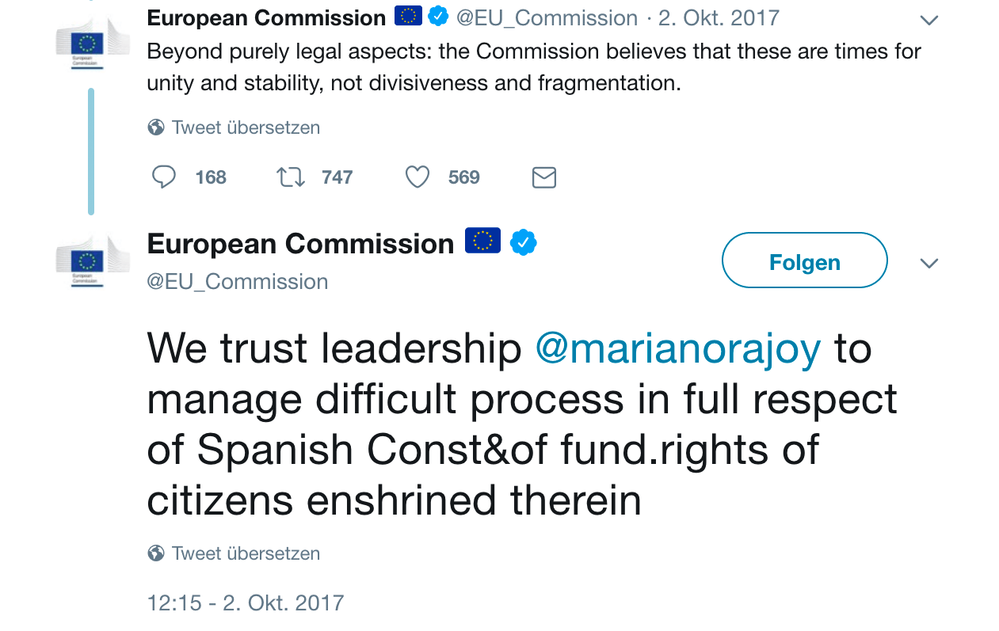Expand the chevron menu next to Folgen
The height and width of the screenshot is (631, 999).
(929, 263)
